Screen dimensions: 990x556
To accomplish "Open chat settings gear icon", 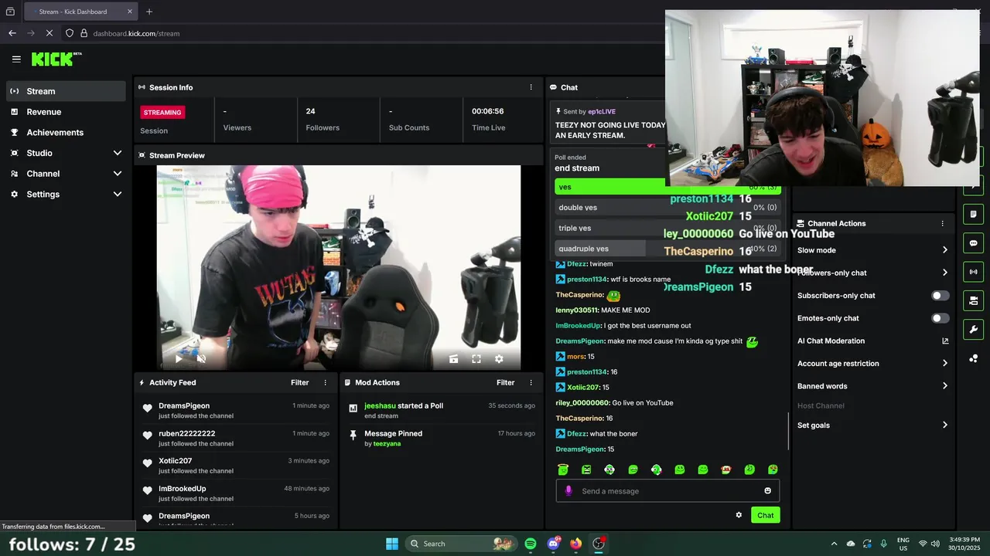I will pyautogui.click(x=739, y=515).
